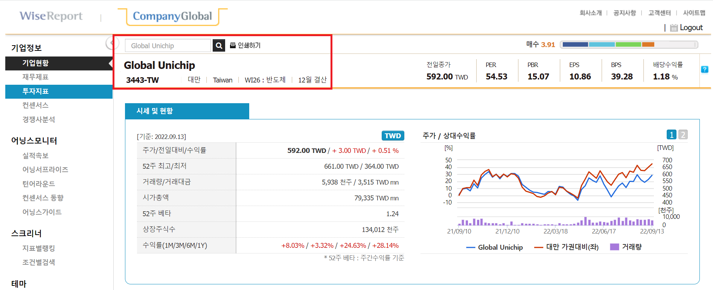Toggle 대만 가권대비(좌) legend entry
Image resolution: width=713 pixels, height=290 pixels.
pyautogui.click(x=567, y=247)
